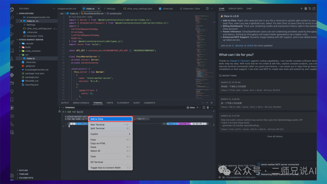Close index.ts in Open Editors list
This screenshot has height=184, width=327.
[x=21, y=21]
